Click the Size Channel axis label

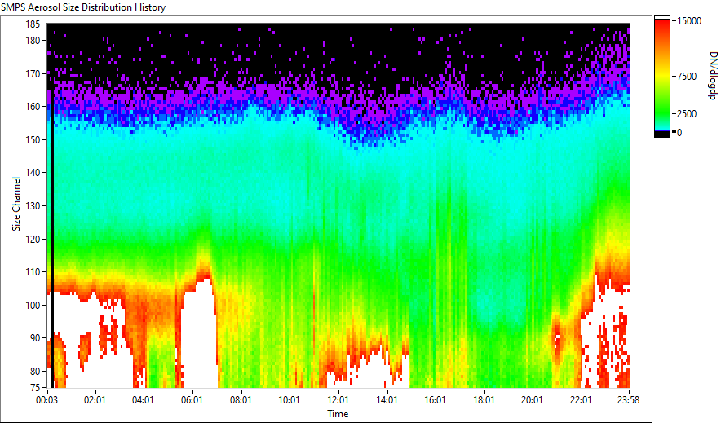(x=16, y=204)
